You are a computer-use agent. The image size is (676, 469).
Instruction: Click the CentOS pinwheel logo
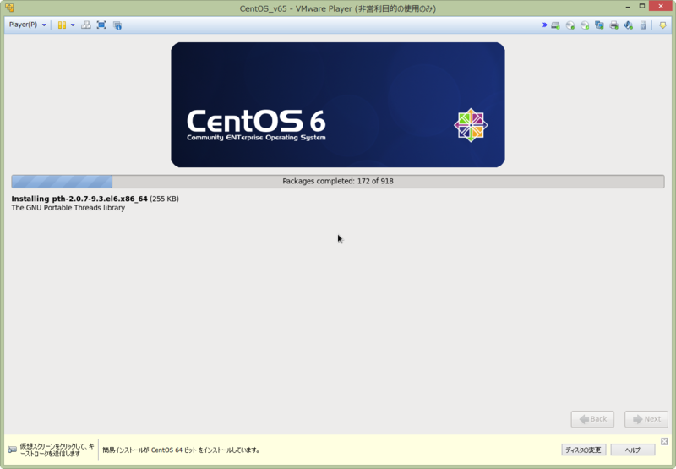(x=471, y=125)
